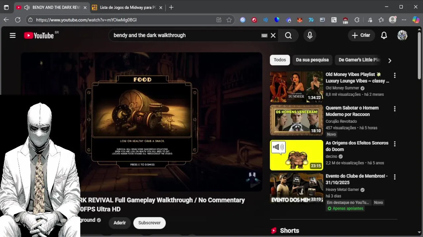Open the MetaMask fox extension
Viewport: 423px width, 237px height.
point(300,20)
